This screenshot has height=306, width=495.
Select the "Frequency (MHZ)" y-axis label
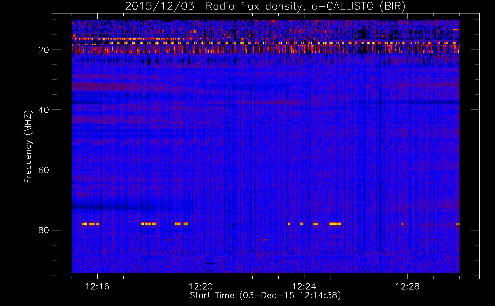[28, 147]
